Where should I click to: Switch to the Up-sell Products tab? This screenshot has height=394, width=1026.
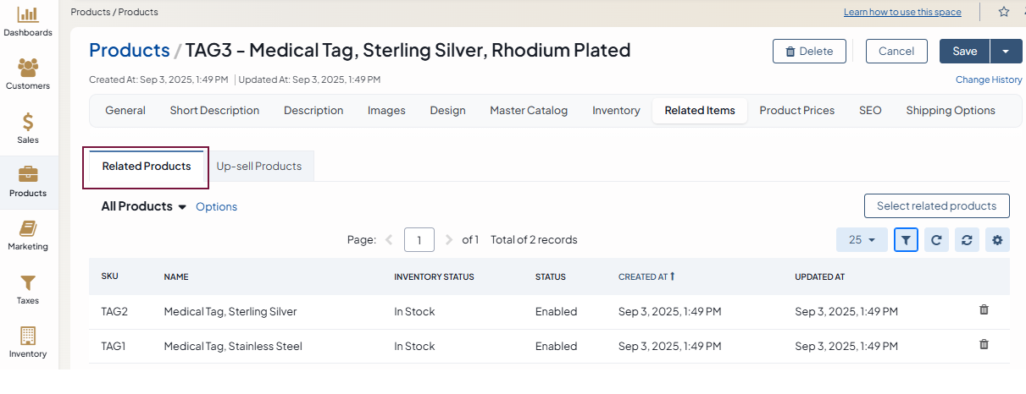pos(259,167)
